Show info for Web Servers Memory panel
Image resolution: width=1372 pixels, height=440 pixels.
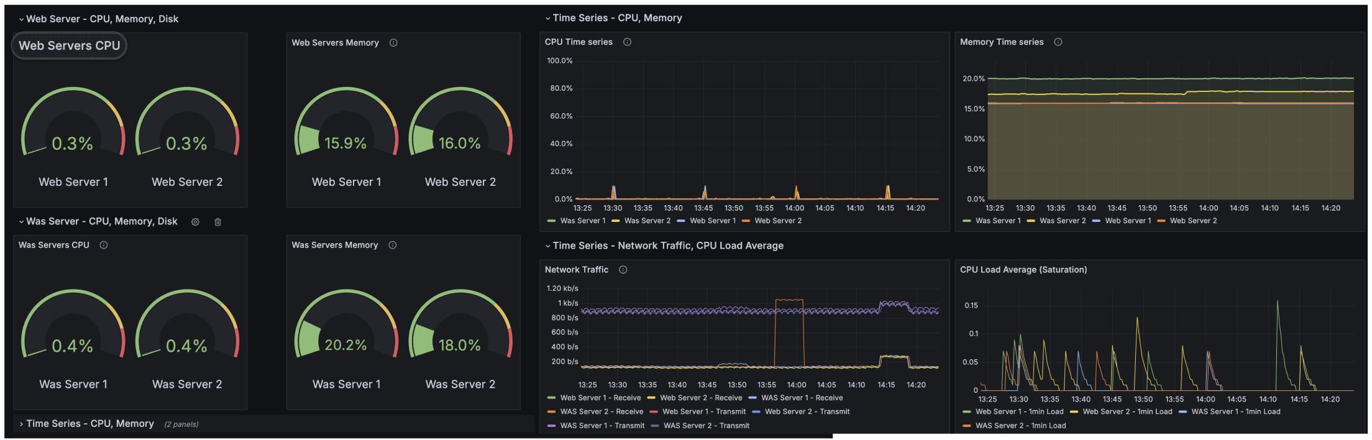click(x=393, y=43)
